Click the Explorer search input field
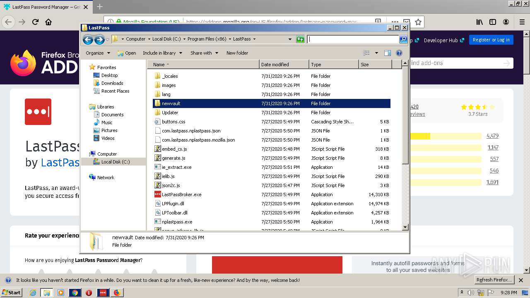The image size is (530, 298). pyautogui.click(x=353, y=39)
